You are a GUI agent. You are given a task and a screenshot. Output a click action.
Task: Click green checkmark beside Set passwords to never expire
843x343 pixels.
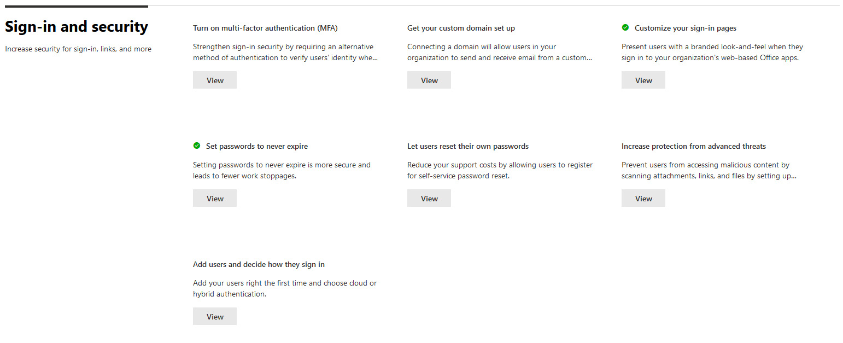(x=197, y=146)
